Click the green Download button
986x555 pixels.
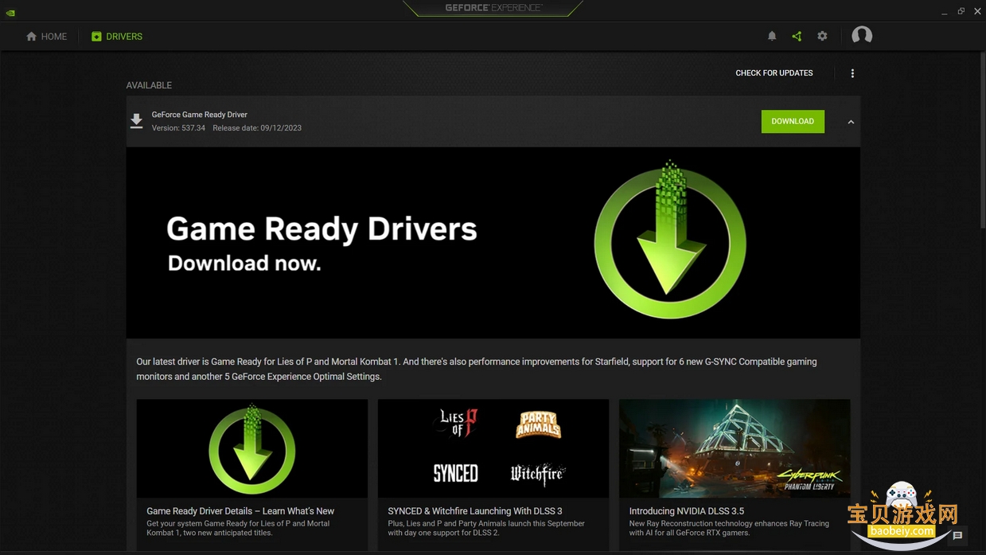(x=793, y=121)
